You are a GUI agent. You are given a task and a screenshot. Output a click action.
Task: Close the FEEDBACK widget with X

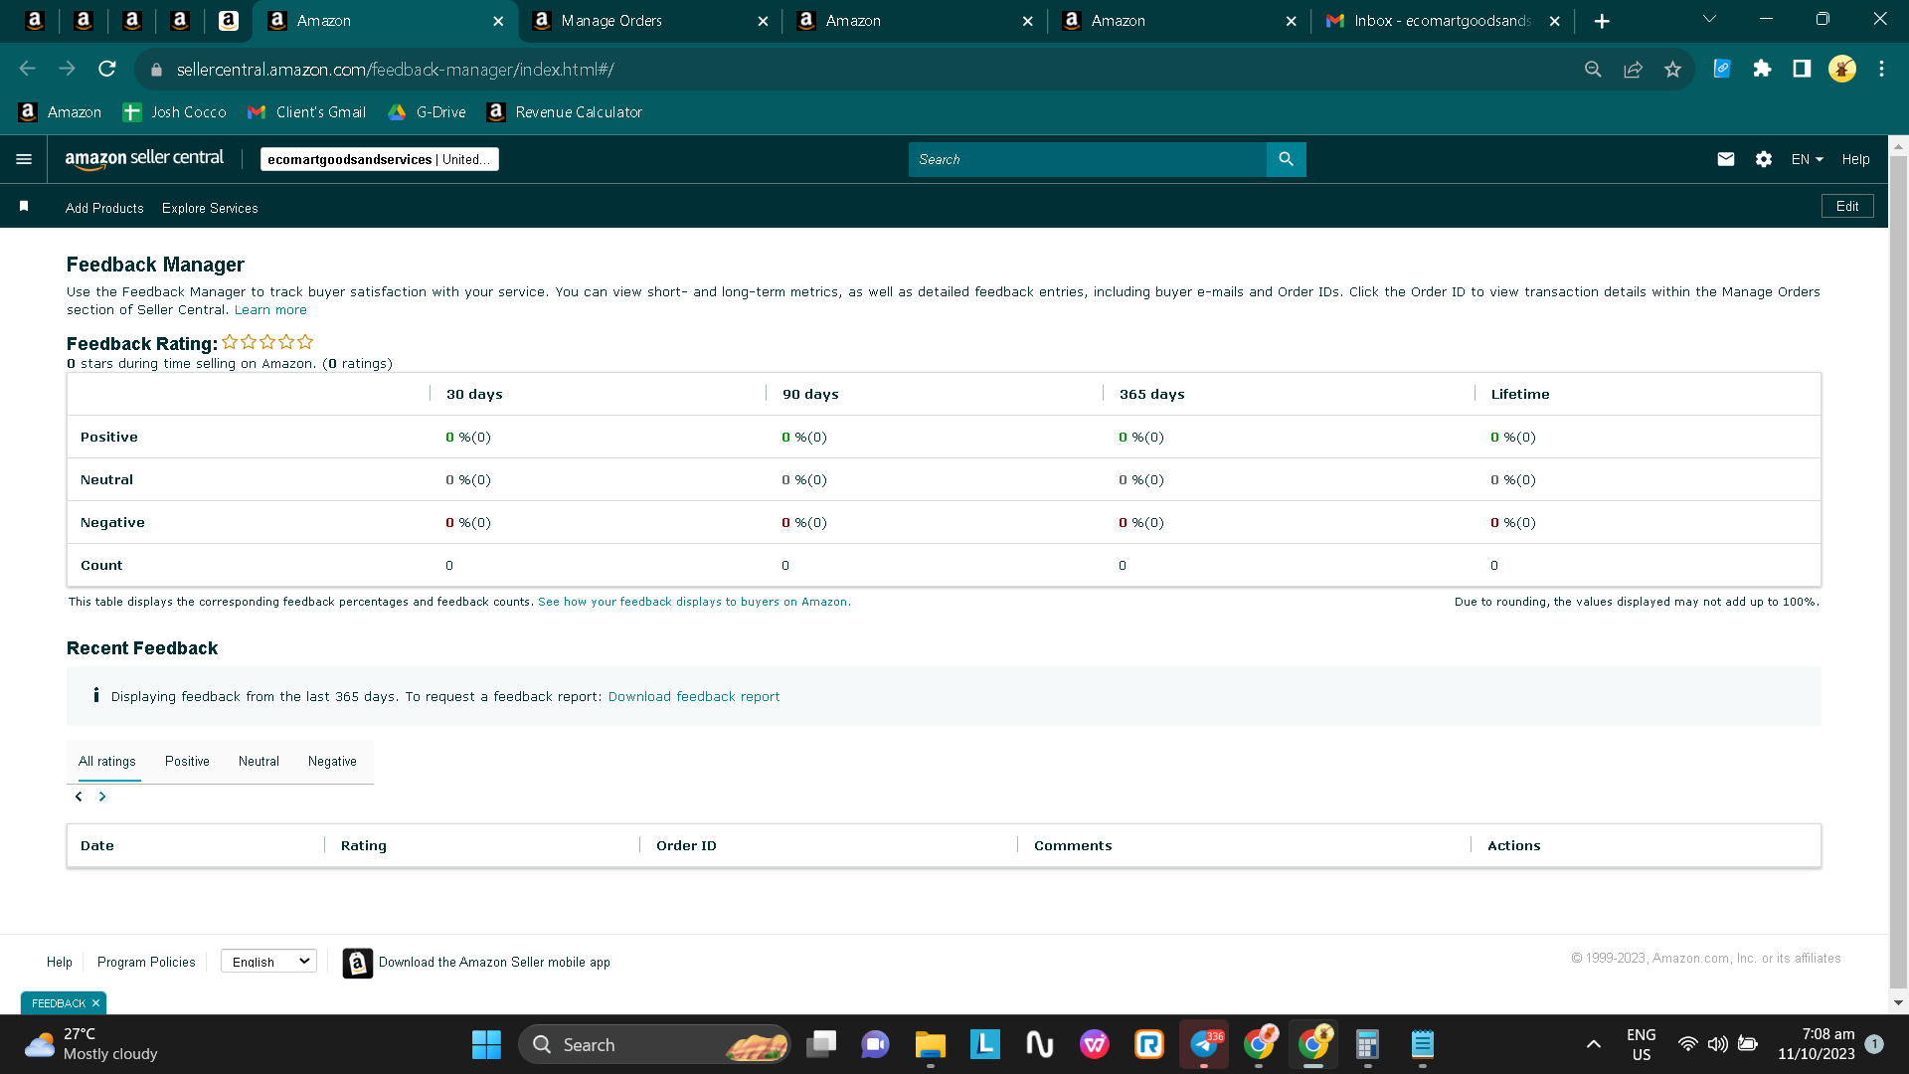tap(95, 1003)
